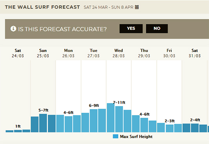Open the Sat 24 Mar - Sun 8 Apr date range
Image resolution: width=209 pixels, height=144 pixels.
click(x=109, y=7)
